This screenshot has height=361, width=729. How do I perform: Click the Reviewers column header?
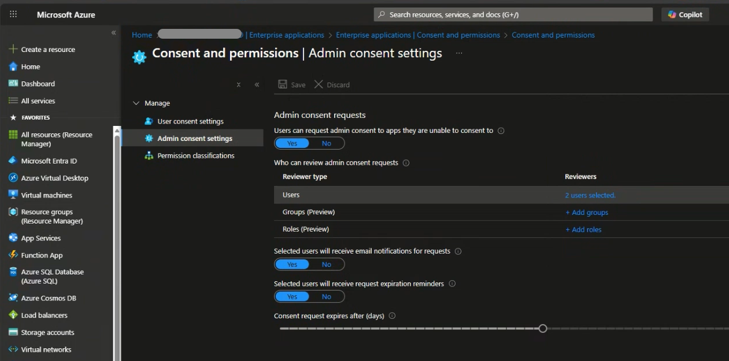tap(580, 177)
